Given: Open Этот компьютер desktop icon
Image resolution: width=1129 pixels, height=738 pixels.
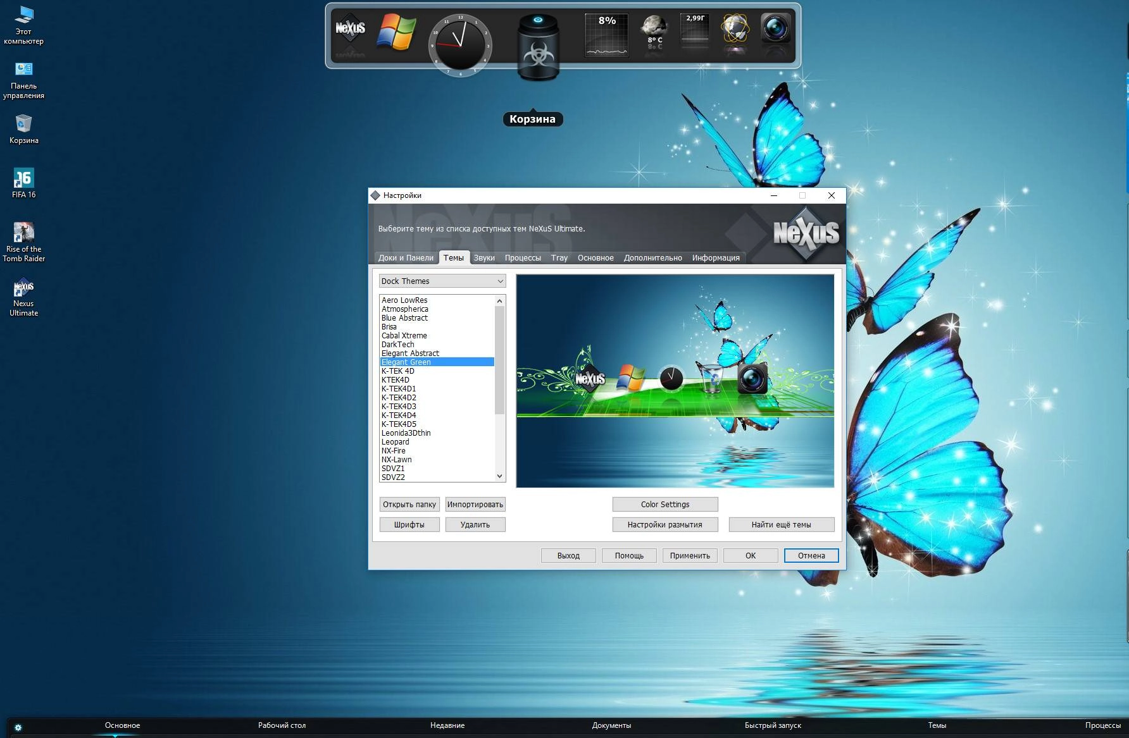Looking at the screenshot, I should click(23, 25).
